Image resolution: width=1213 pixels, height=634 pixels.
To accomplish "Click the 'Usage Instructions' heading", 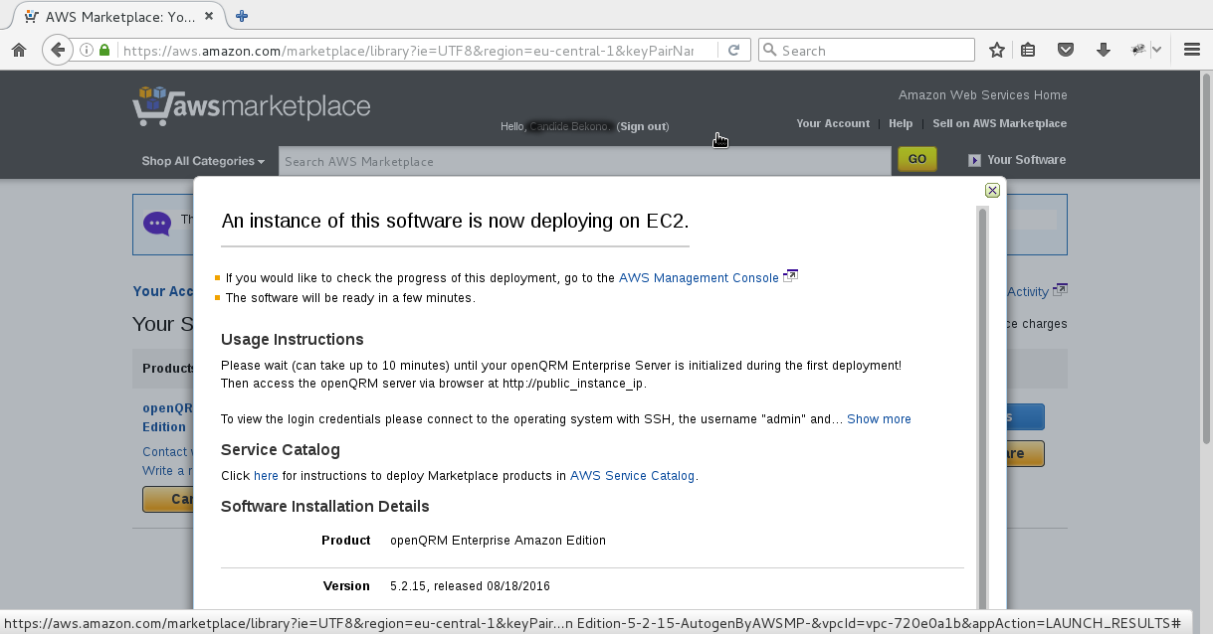I will pyautogui.click(x=293, y=339).
